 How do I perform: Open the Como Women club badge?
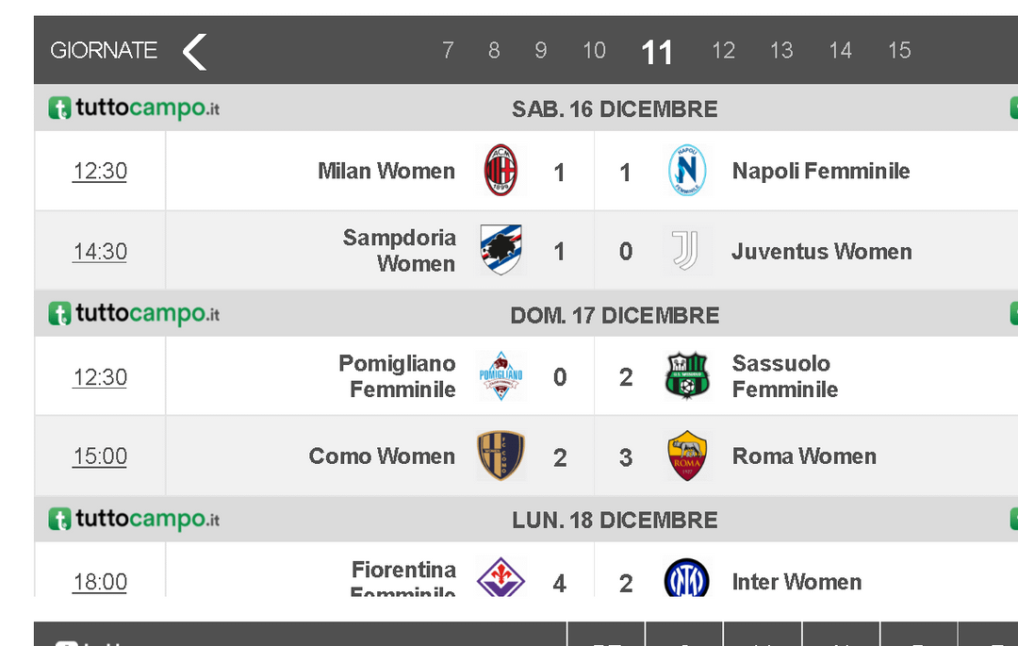pos(501,456)
